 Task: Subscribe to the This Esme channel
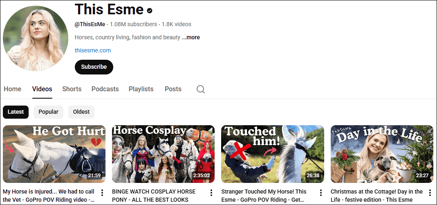point(94,67)
